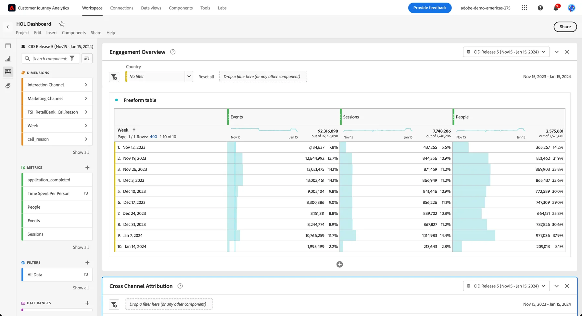Open Engagement Overview data view dropdown
The height and width of the screenshot is (316, 582).
point(506,52)
